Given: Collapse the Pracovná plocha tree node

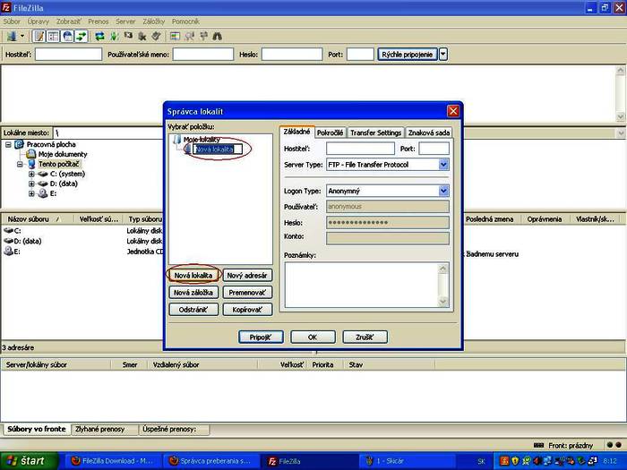Looking at the screenshot, I should click(8, 144).
